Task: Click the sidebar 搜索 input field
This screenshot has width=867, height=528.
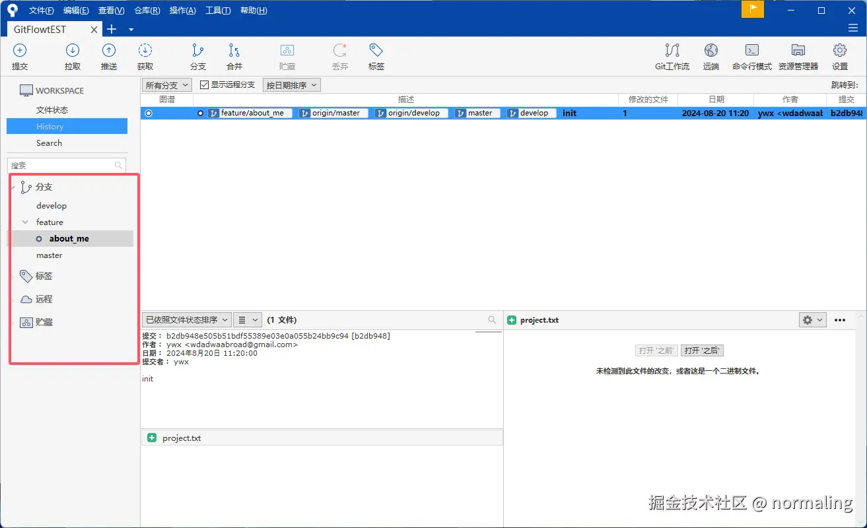Action: 66,166
